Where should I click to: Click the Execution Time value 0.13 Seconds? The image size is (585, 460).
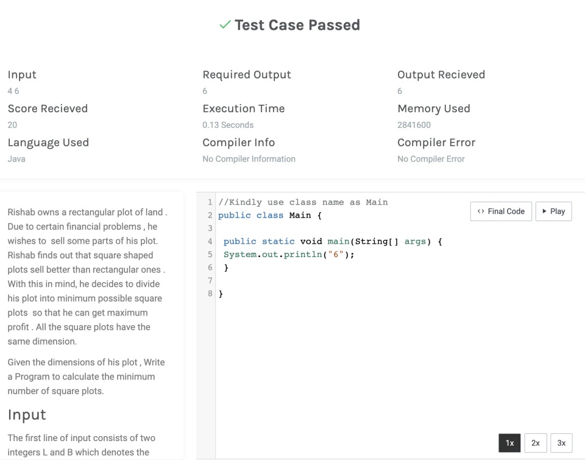(x=228, y=125)
